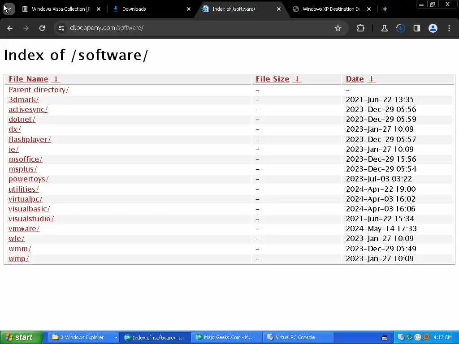Expand Windows Explorer group dropdown arrow

116,338
